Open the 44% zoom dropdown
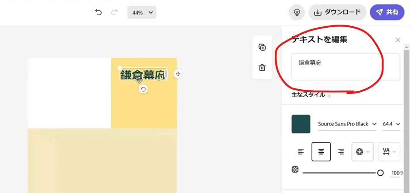 pyautogui.click(x=142, y=13)
